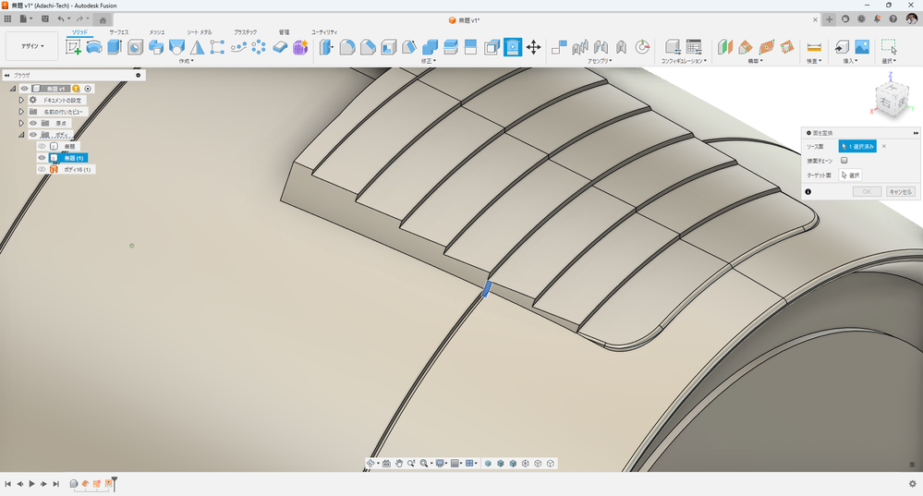Select the purple Automated Modeling icon
Screen dimensions: 923x496
click(301, 48)
